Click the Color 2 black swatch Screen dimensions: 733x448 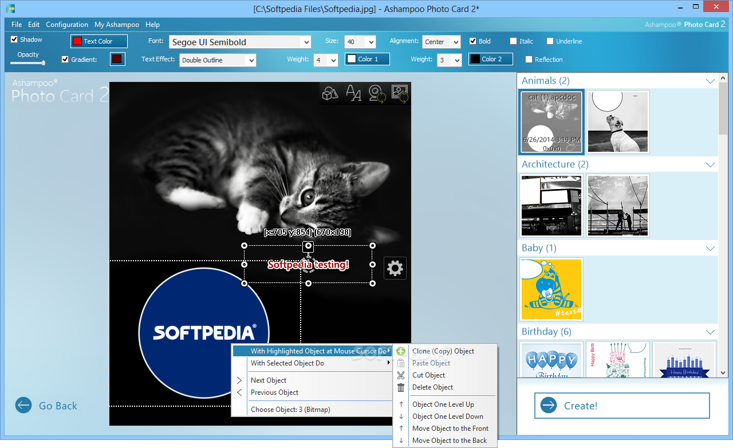[475, 59]
